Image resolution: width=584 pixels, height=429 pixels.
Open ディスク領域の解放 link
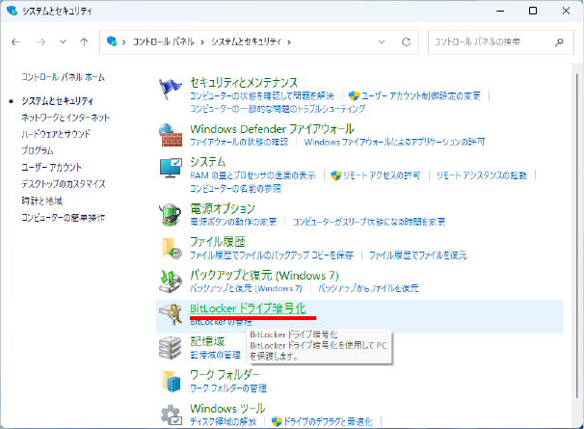(x=224, y=421)
